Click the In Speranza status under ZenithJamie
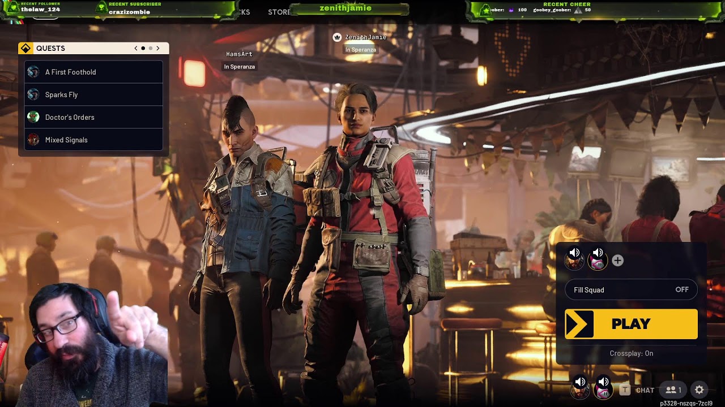Viewport: 725px width, 407px height. point(361,50)
